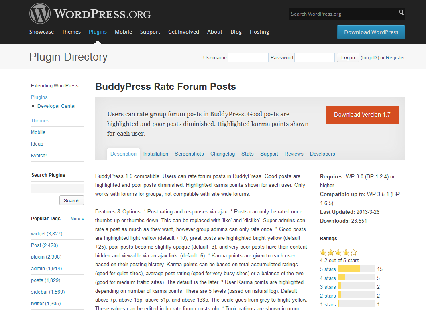The height and width of the screenshot is (310, 426).
Task: Select Plugins in top navigation
Action: point(98,32)
